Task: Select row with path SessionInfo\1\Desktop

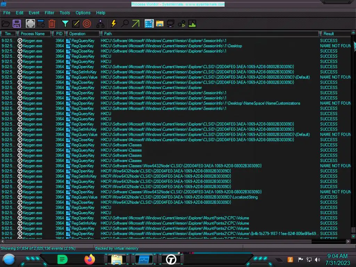Action: tap(176, 46)
